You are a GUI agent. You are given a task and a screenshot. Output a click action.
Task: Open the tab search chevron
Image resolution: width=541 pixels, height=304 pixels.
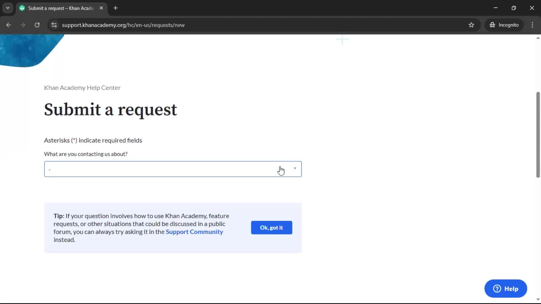pos(8,8)
